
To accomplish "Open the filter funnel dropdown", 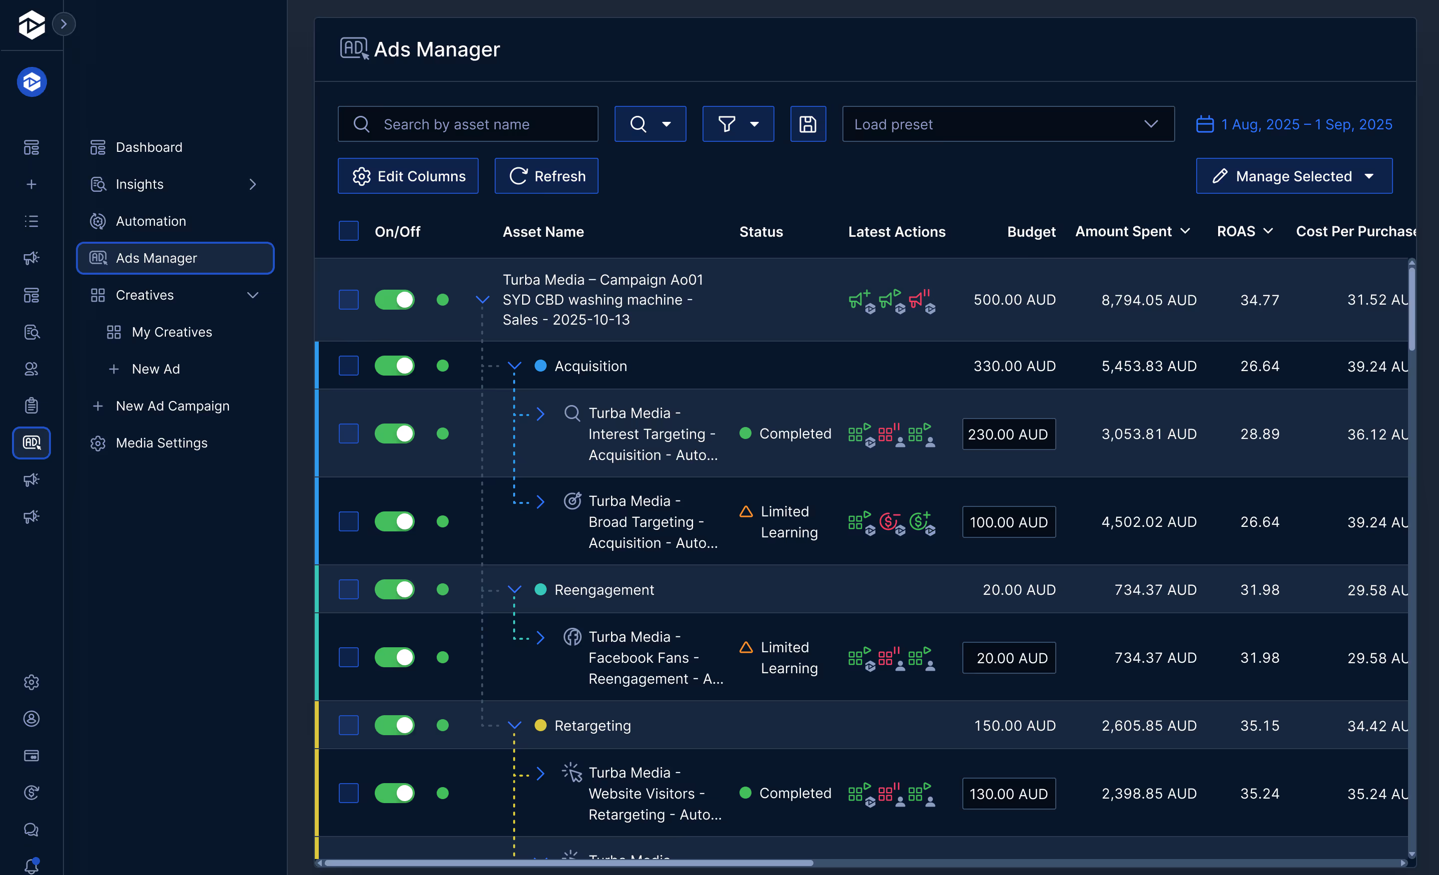I will (737, 124).
